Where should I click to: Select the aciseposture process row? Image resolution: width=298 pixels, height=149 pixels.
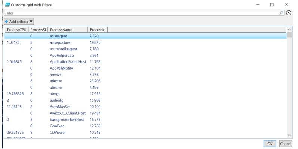146,42
